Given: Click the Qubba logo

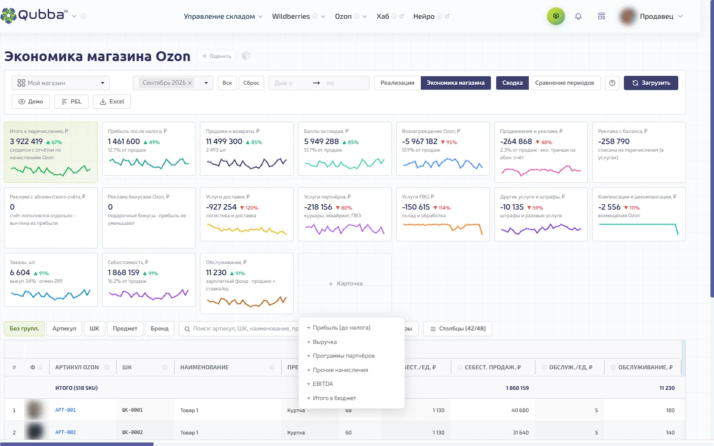Looking at the screenshot, I should (x=34, y=15).
